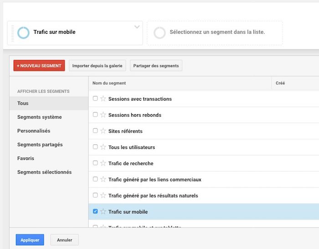This screenshot has height=249, width=319.
Task: Enable the Tous les utilisateurs checkbox
Action: click(95, 147)
